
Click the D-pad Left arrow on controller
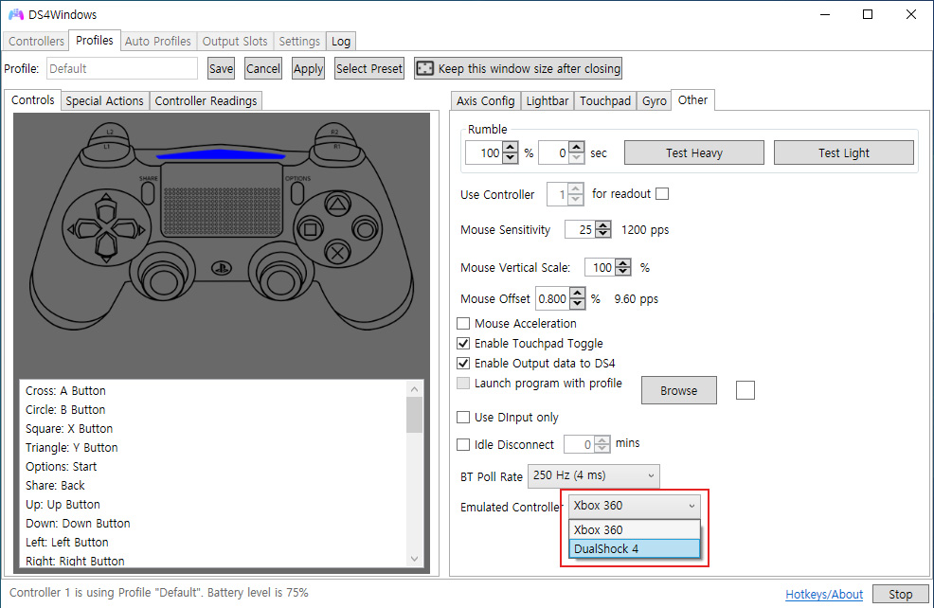pos(83,229)
